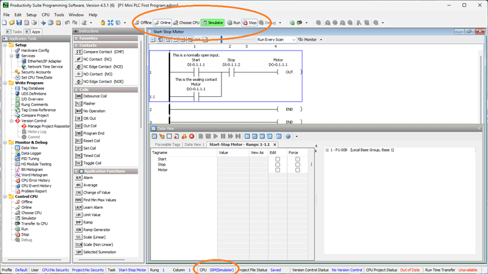This screenshot has height=274, width=488.
Task: Open Tag Database in Write Program
Action: coord(33,88)
